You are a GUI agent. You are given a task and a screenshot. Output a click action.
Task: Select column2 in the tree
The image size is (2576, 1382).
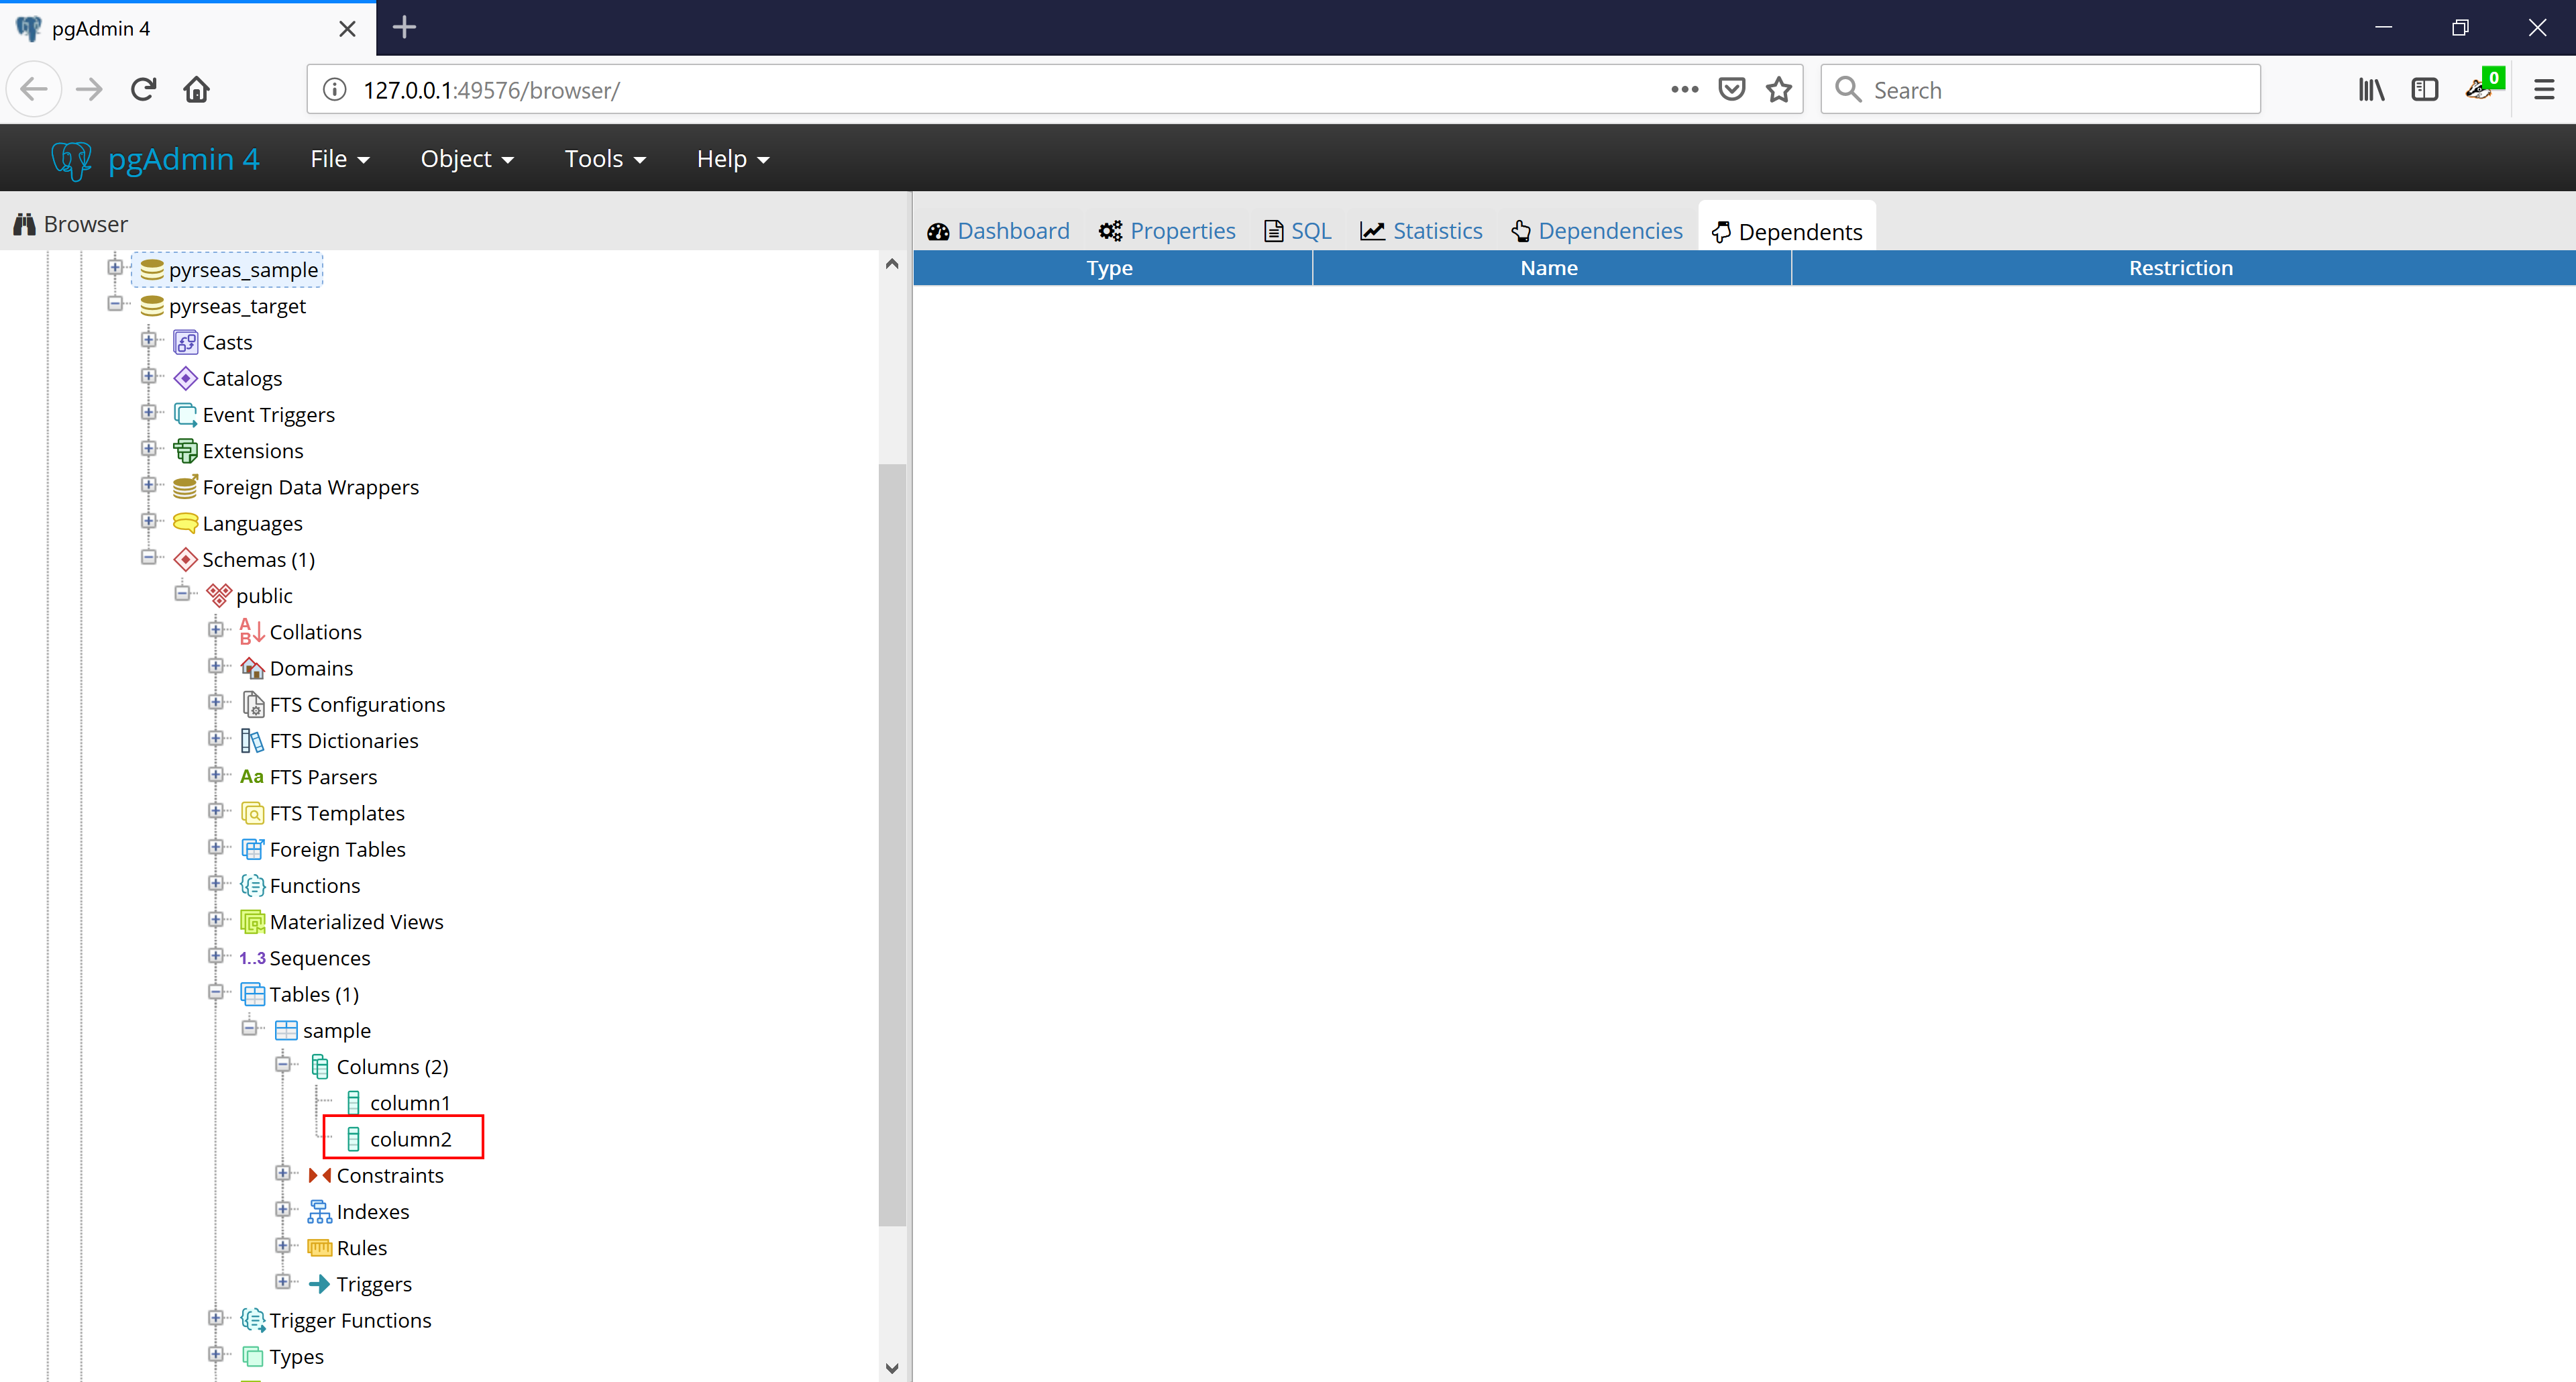[410, 1139]
